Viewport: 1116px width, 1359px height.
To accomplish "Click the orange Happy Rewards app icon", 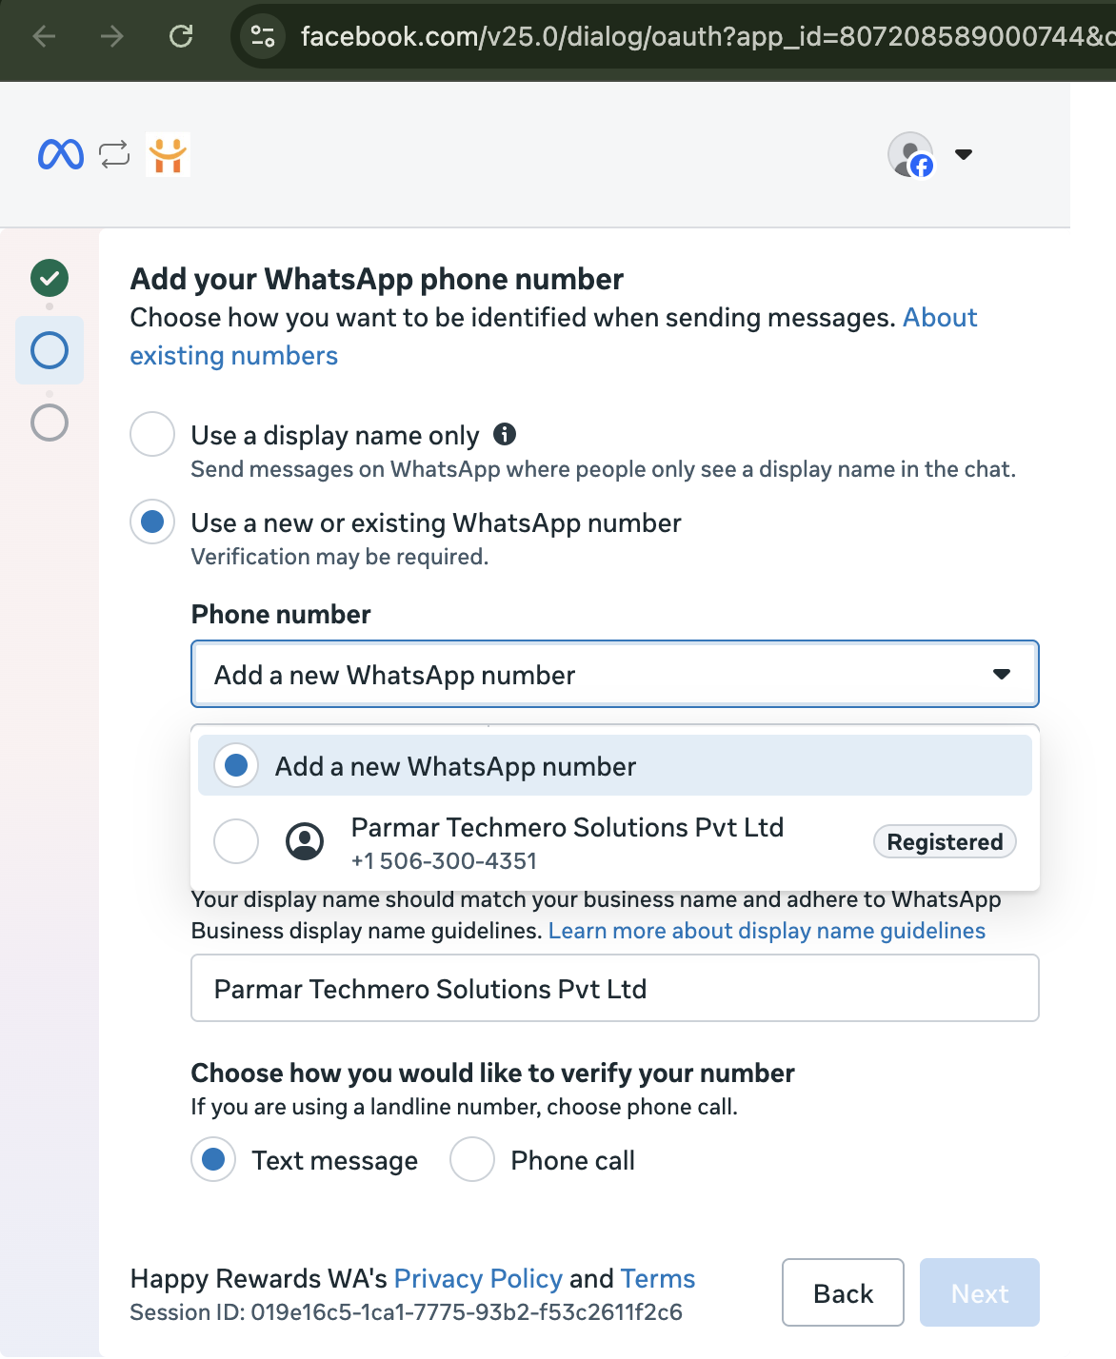I will point(168,154).
